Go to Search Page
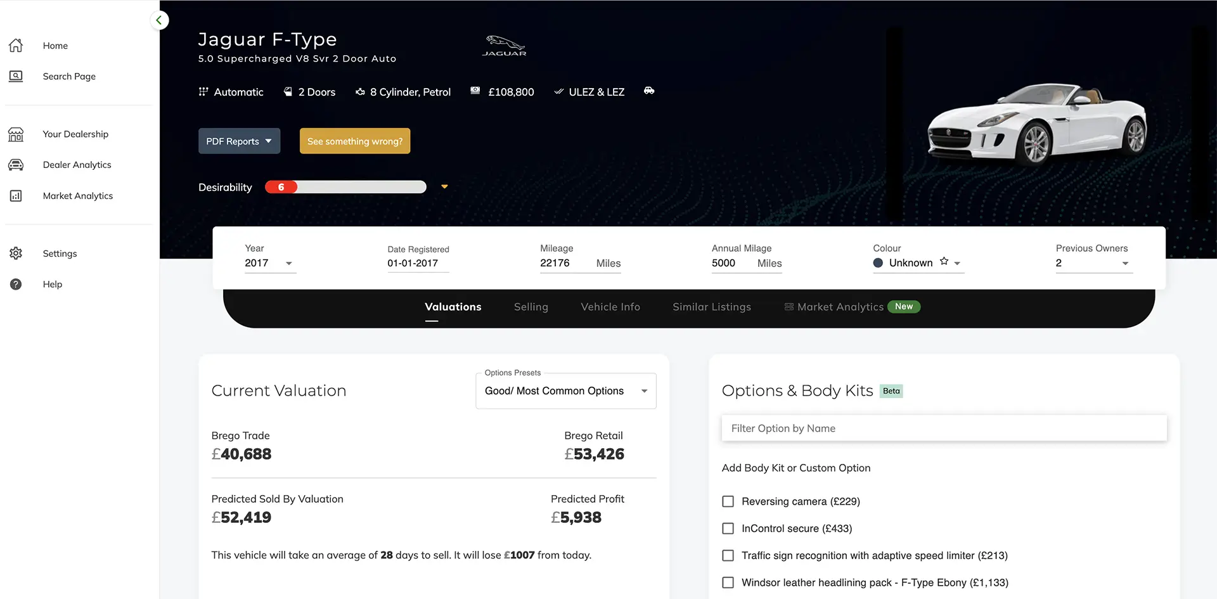Screen dimensions: 1217x599 (x=69, y=76)
